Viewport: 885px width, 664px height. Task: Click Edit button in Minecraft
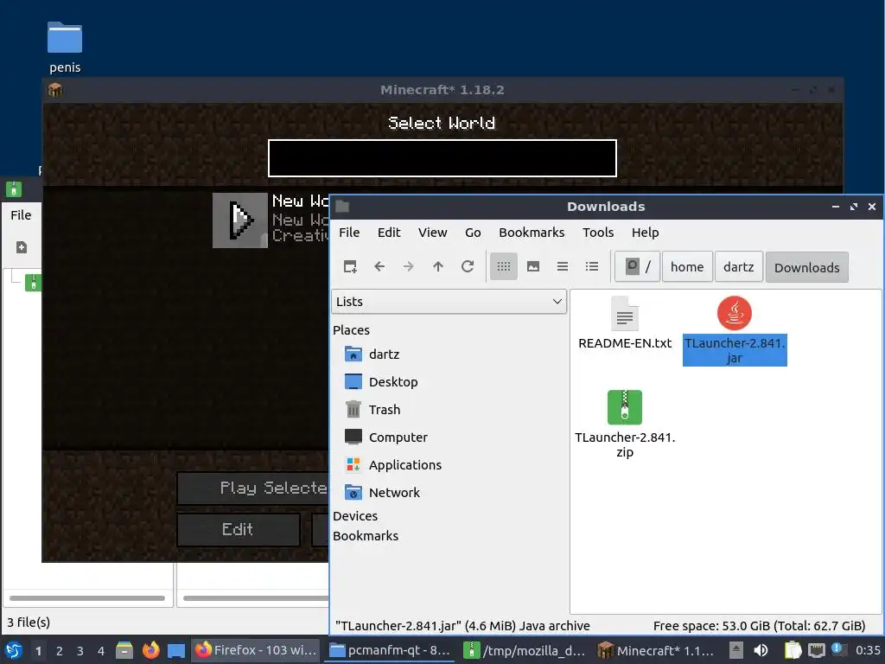pos(238,529)
